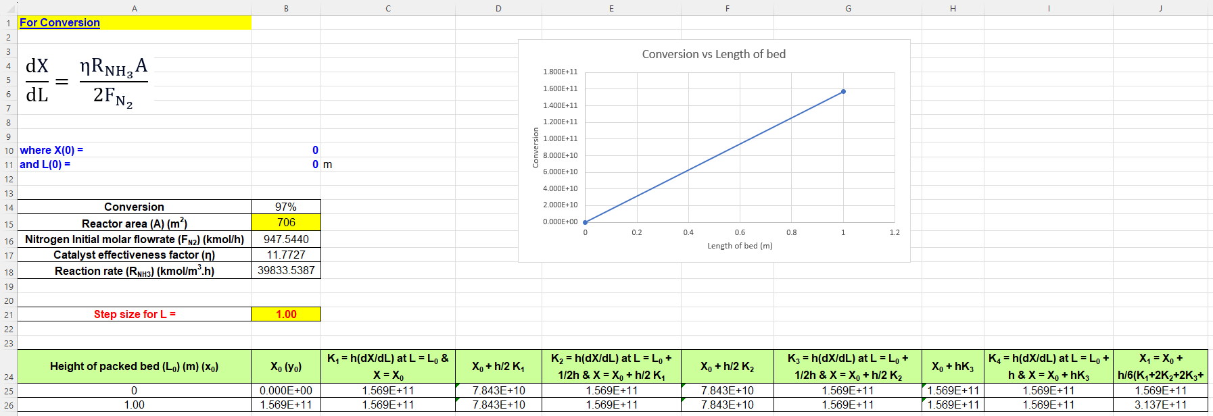Click the 'Length of bed (m)' axis title
Viewport: 1213px width, 416px height.
(740, 246)
